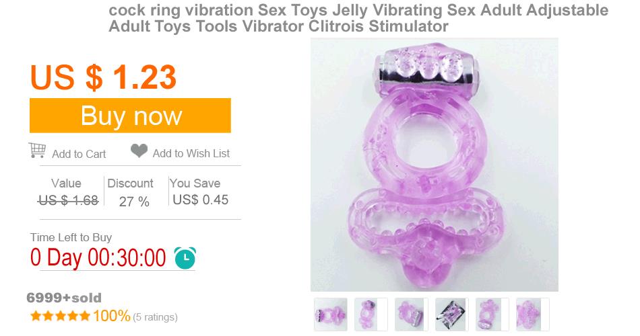
Task: Click the 0 Day 00:30:00 countdown timer
Action: click(x=98, y=257)
